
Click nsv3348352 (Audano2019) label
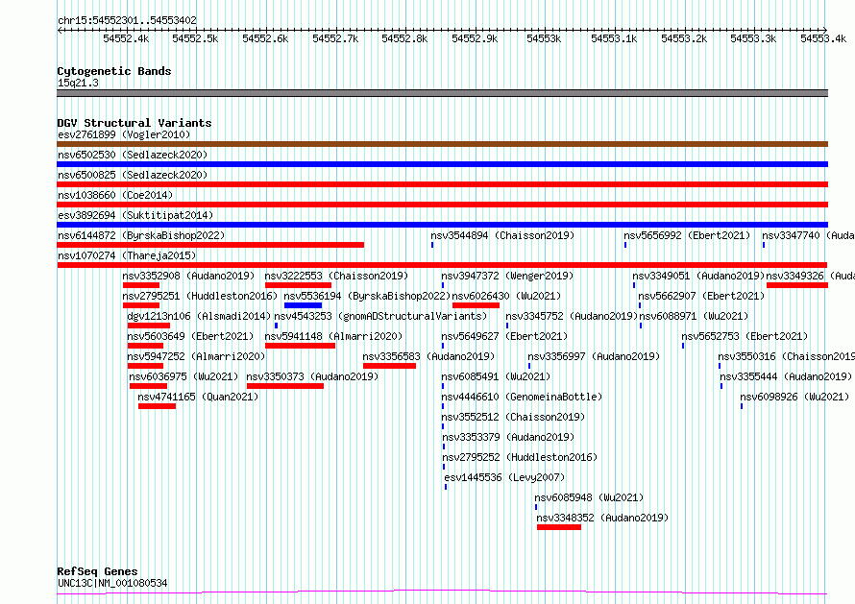point(602,518)
